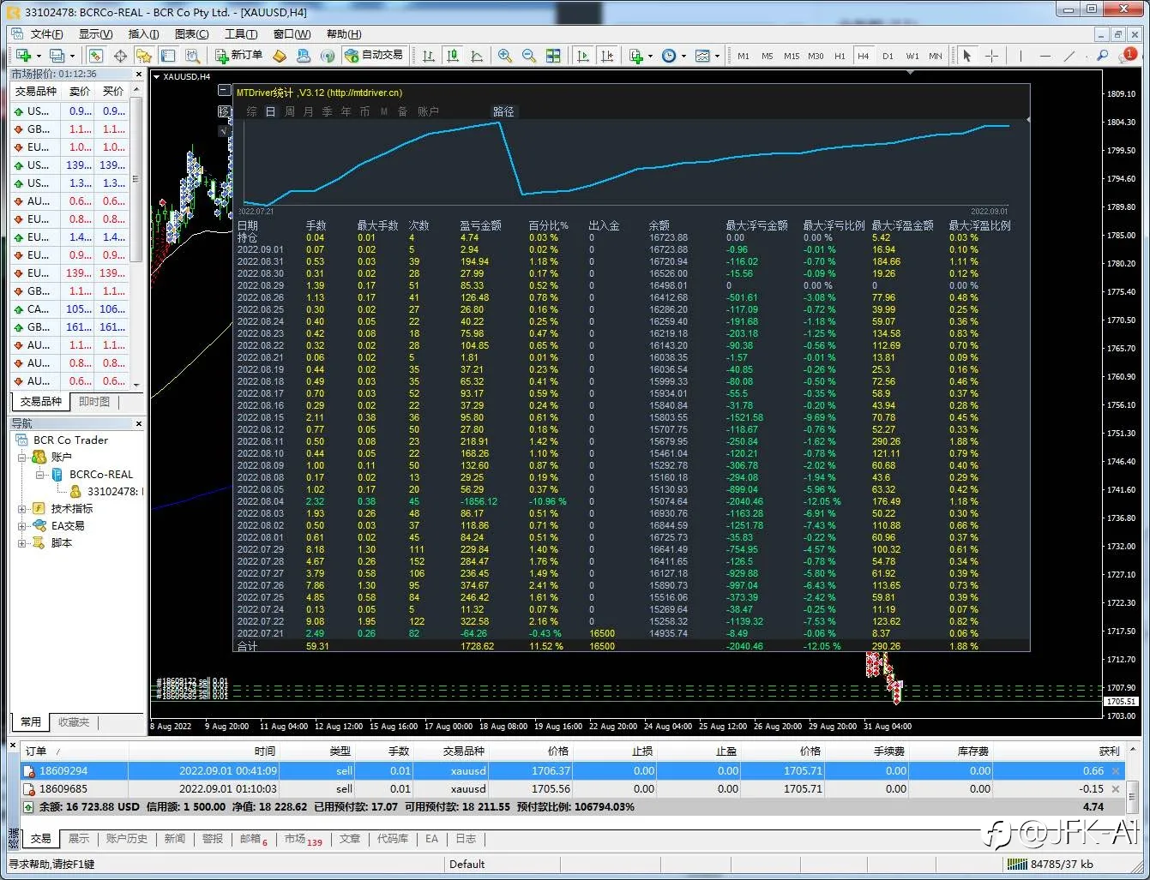Select the M1 timeframe
Image resolution: width=1150 pixels, height=880 pixels.
point(744,56)
